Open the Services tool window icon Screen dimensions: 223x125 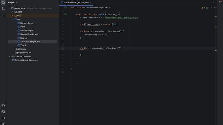click(3, 106)
